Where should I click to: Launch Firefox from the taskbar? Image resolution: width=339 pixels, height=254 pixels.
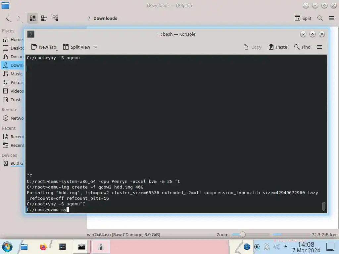coord(43,247)
